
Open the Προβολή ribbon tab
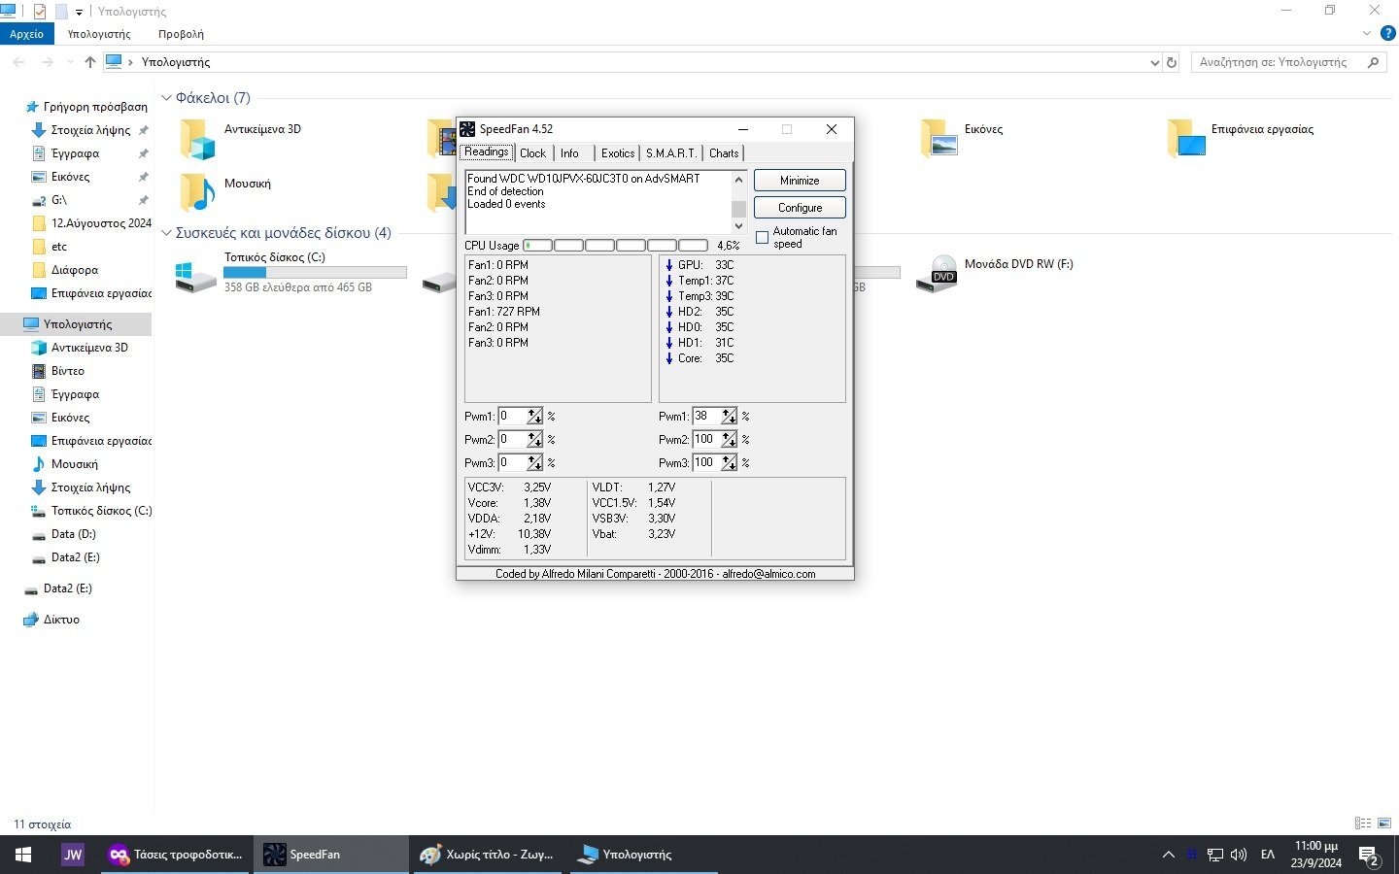181,34
